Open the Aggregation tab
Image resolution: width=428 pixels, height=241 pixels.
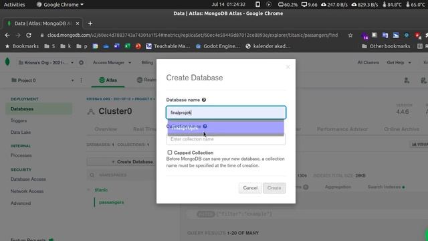pos(338,187)
